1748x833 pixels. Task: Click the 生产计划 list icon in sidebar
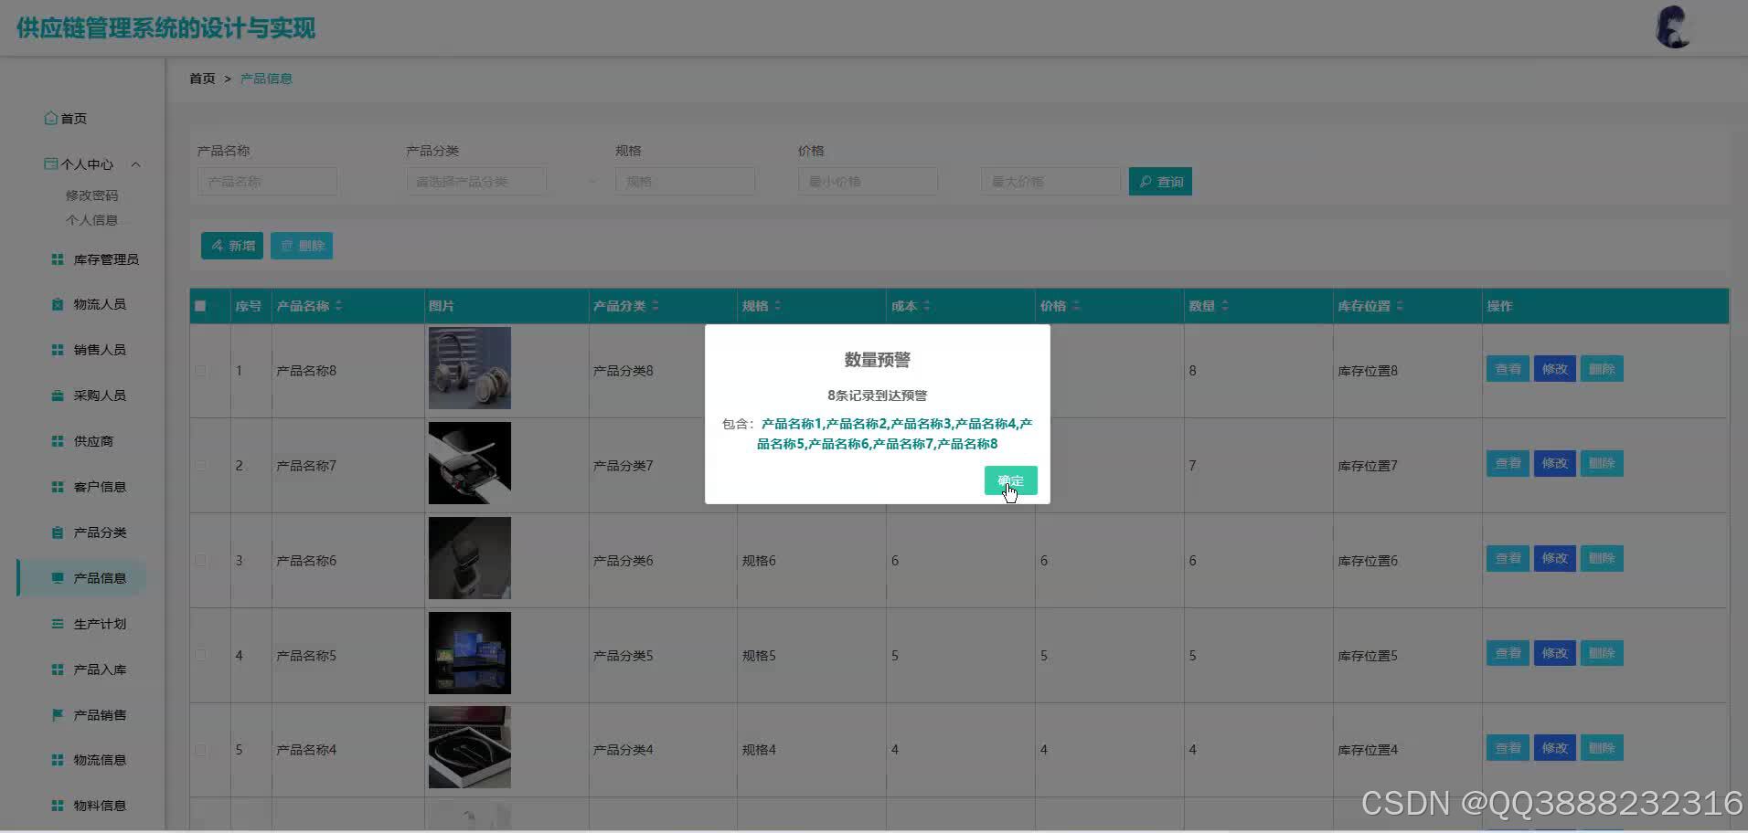tap(58, 624)
